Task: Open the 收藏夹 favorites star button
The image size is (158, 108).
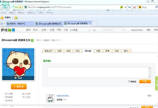Action: pyautogui.click(x=5, y=17)
